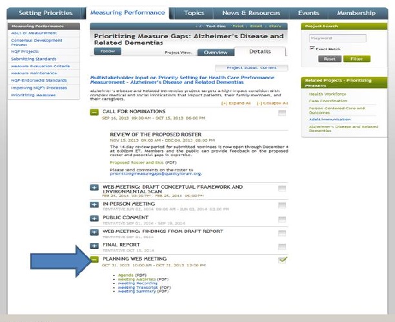Open Web Meeting Draft Conceptual Framework plus icon
Image resolution: width=395 pixels, height=322 pixels.
95,189
